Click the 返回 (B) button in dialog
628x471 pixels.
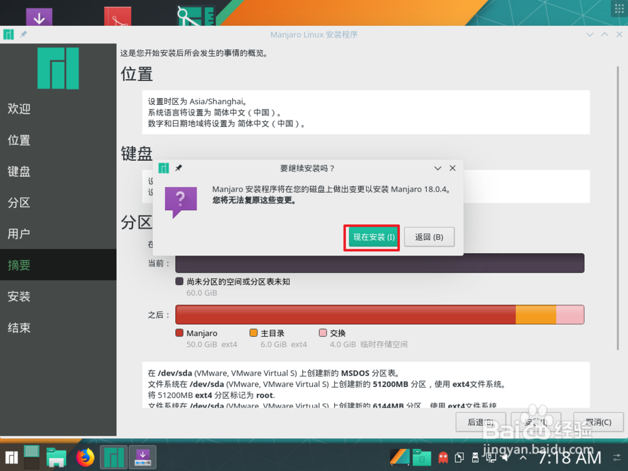click(x=429, y=237)
